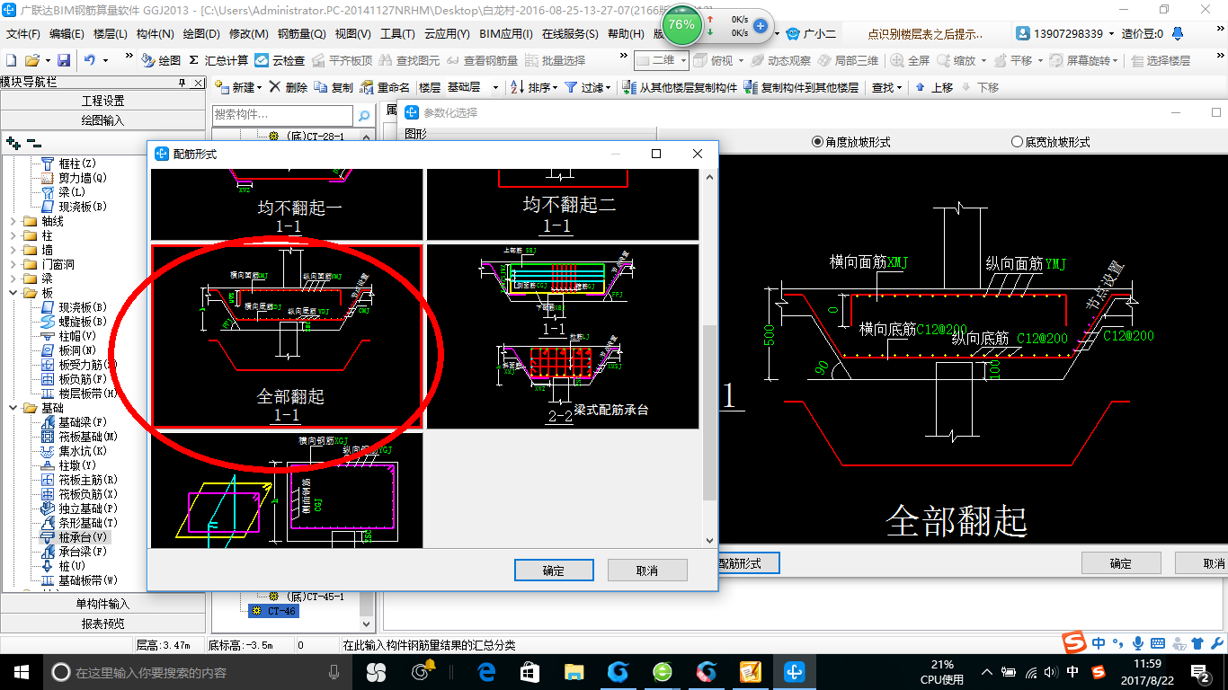Open the 工具(T) menu
Screen dimensions: 1228x690
[397, 33]
